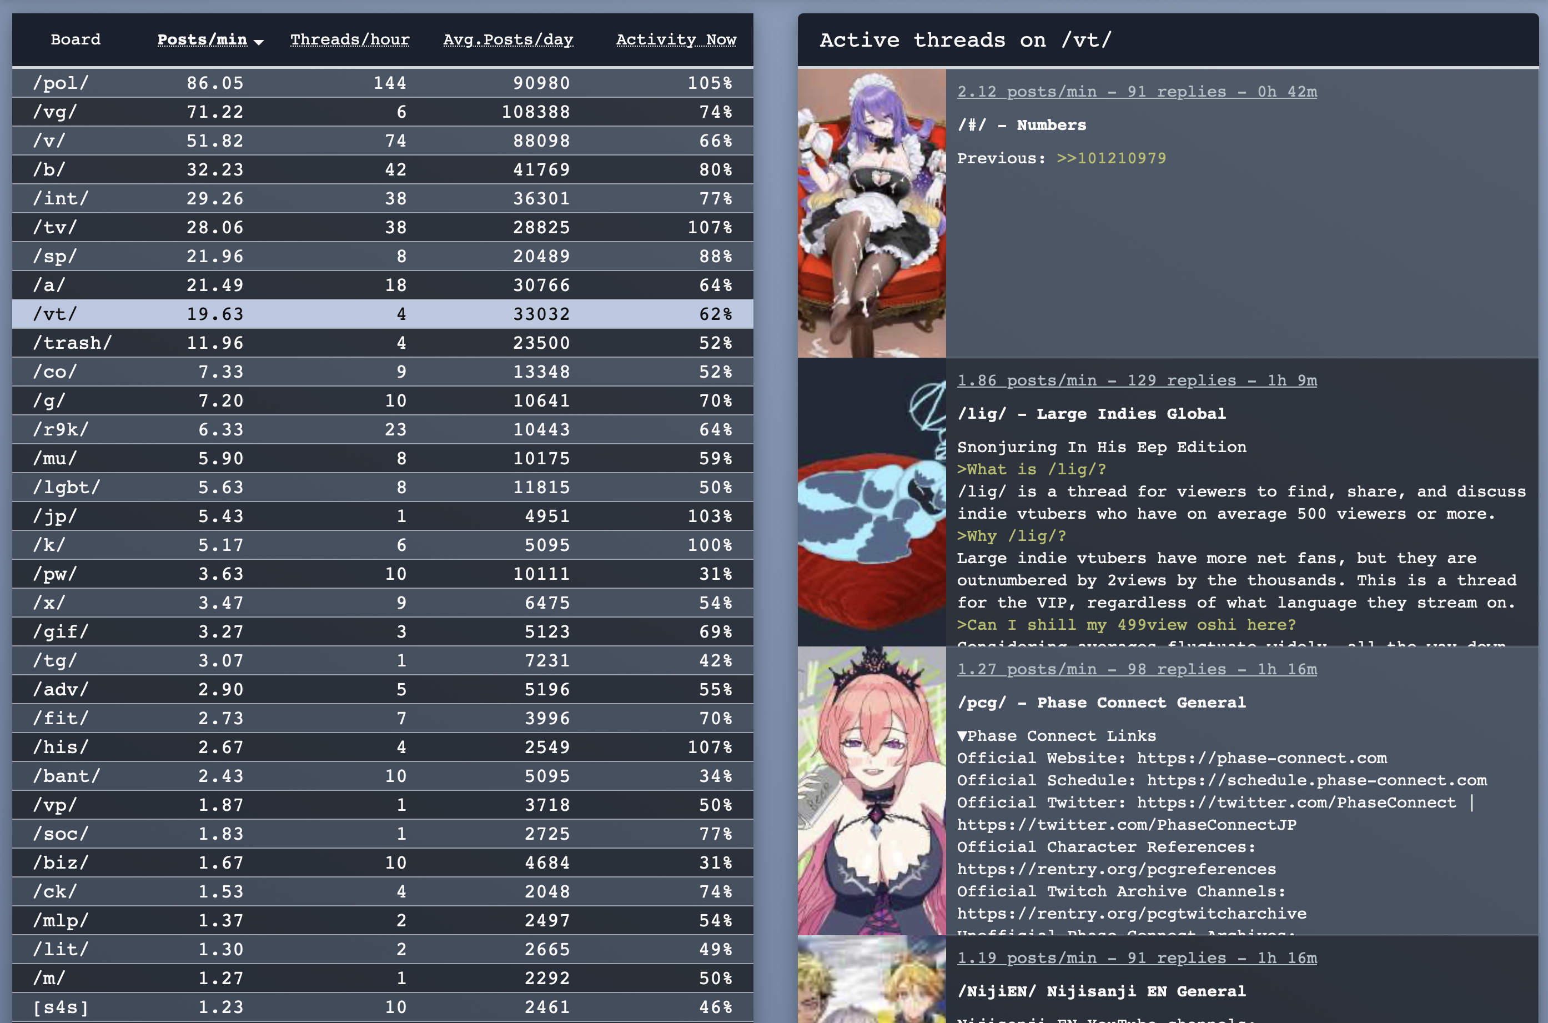
Task: Select the /pol/ board row
Action: click(382, 83)
